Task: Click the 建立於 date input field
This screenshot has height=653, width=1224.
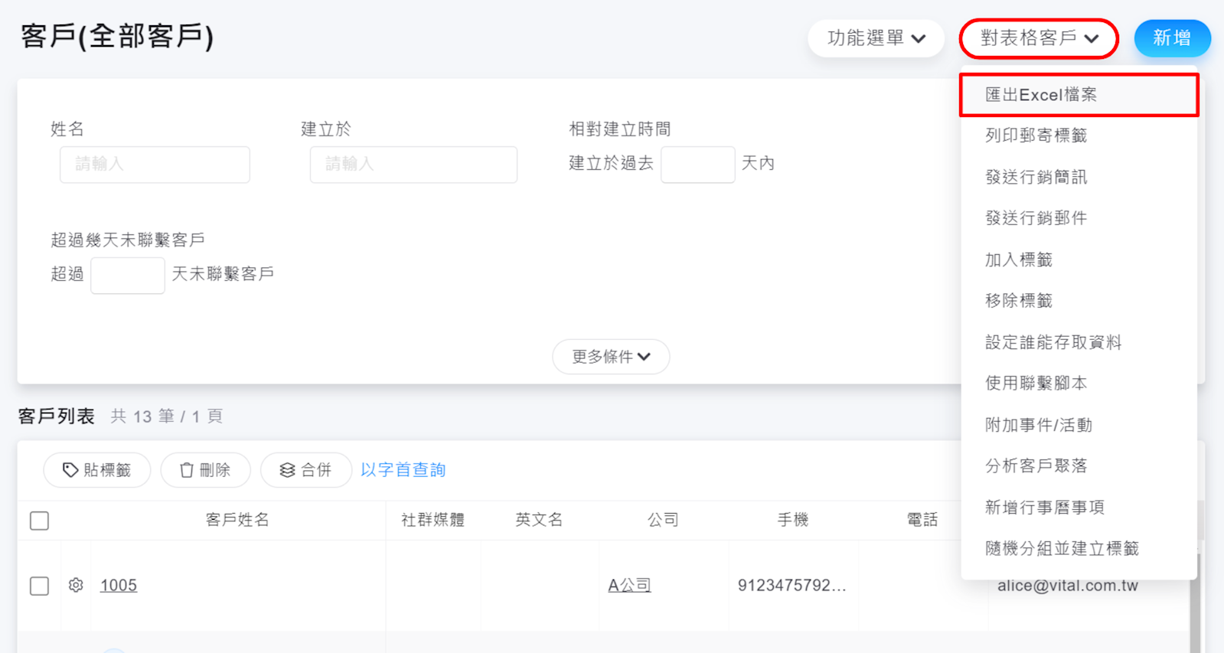Action: click(x=413, y=165)
